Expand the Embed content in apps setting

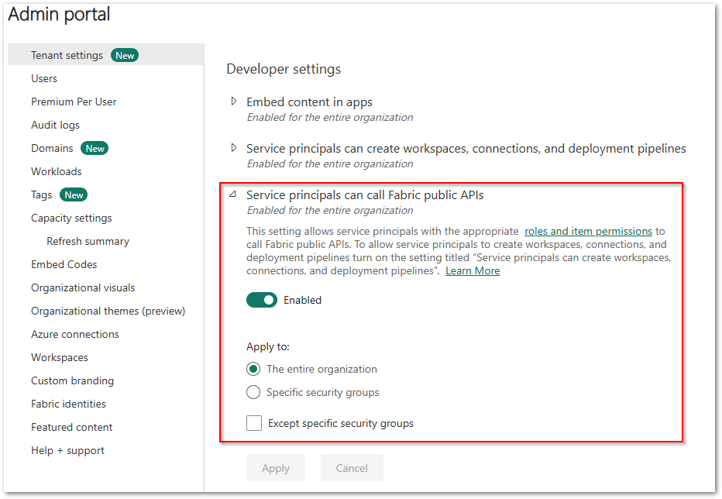(234, 102)
